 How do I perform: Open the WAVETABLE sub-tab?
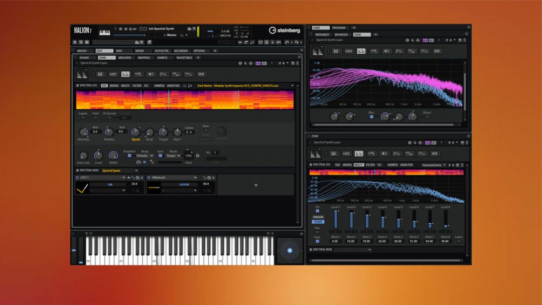[184, 58]
